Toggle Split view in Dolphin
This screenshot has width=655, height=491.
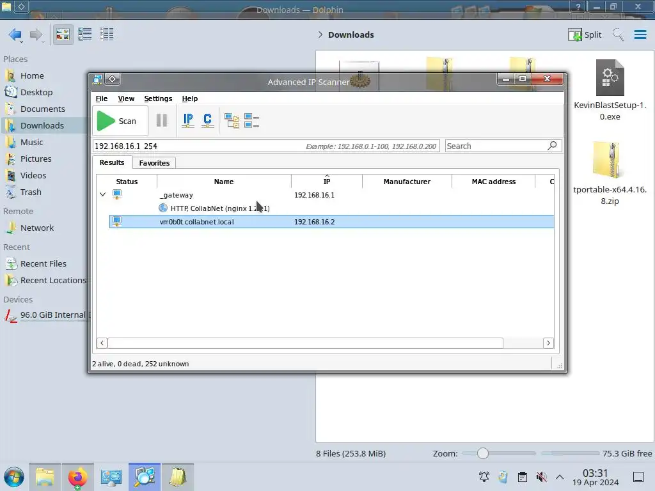[x=585, y=35]
